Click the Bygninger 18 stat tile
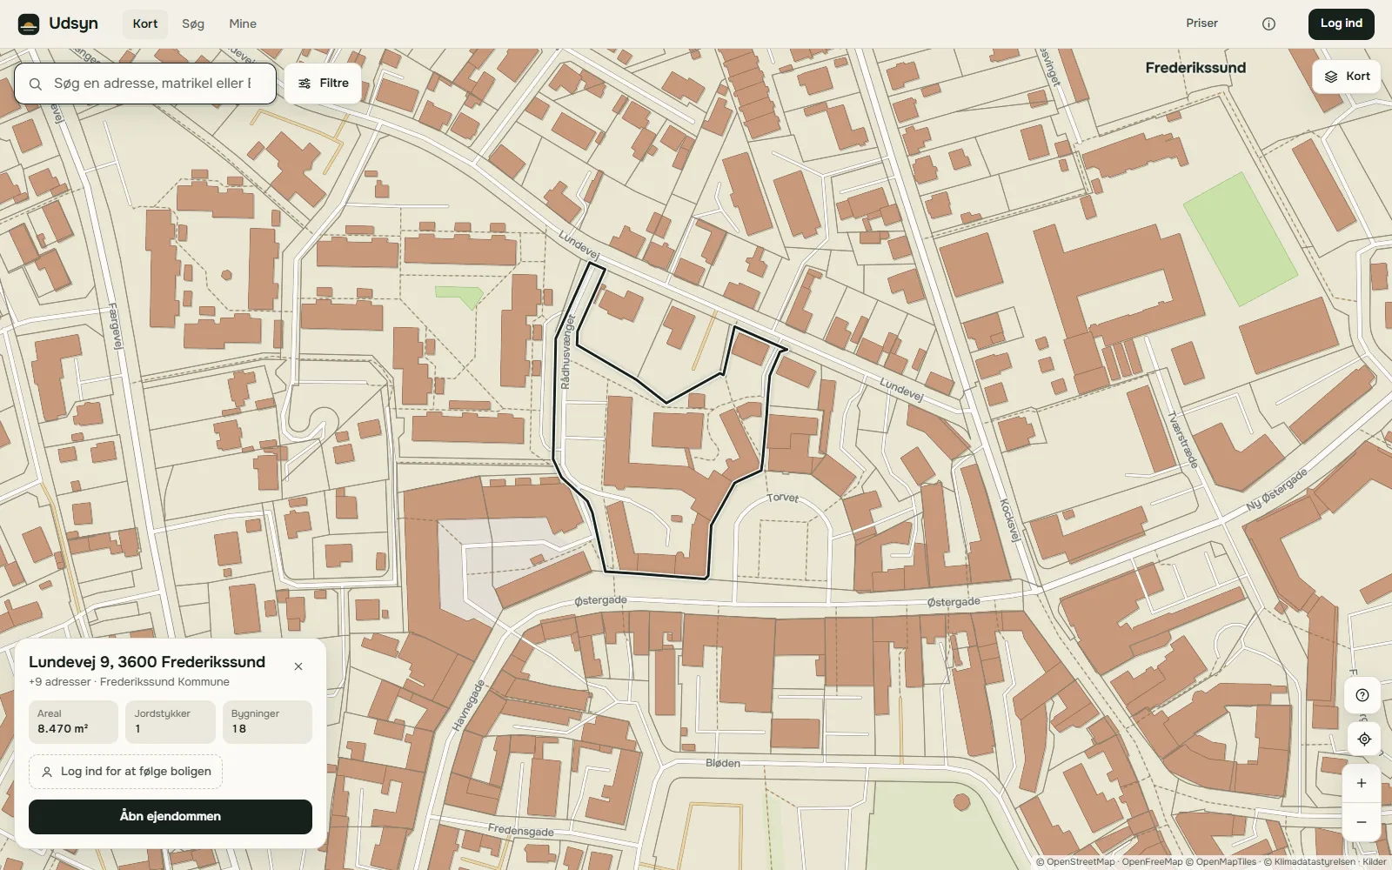Viewport: 1392px width, 870px height. [267, 722]
